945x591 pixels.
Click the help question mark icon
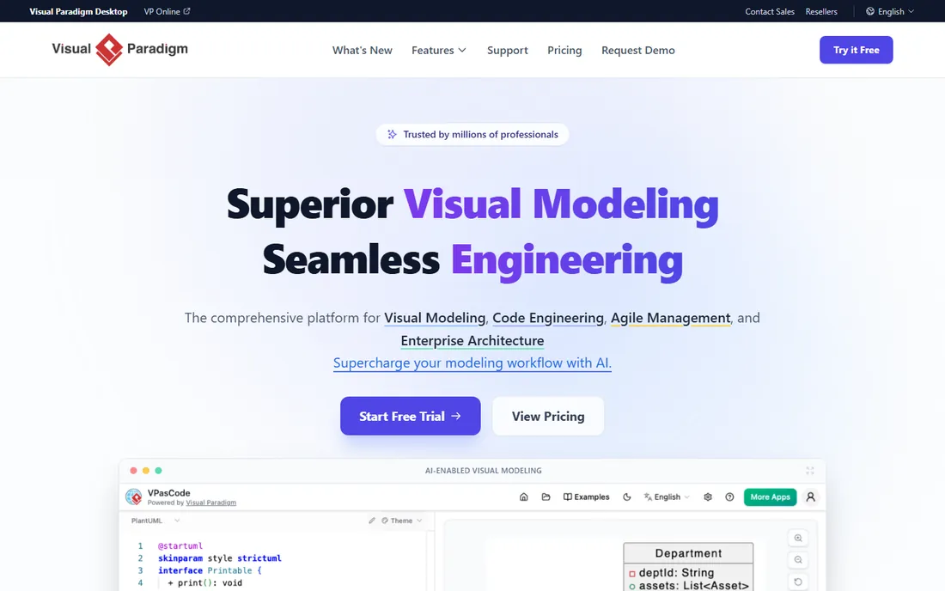(729, 497)
